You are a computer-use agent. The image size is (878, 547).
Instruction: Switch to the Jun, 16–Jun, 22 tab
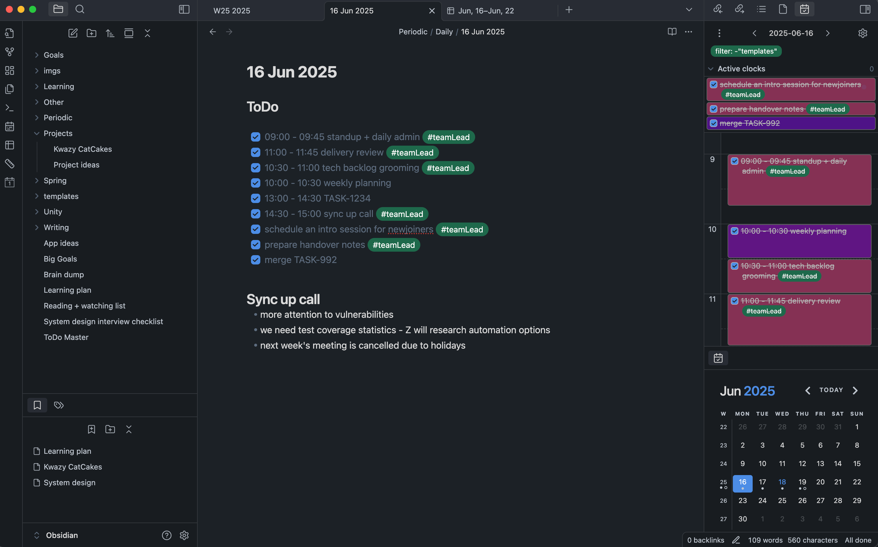[x=486, y=10]
